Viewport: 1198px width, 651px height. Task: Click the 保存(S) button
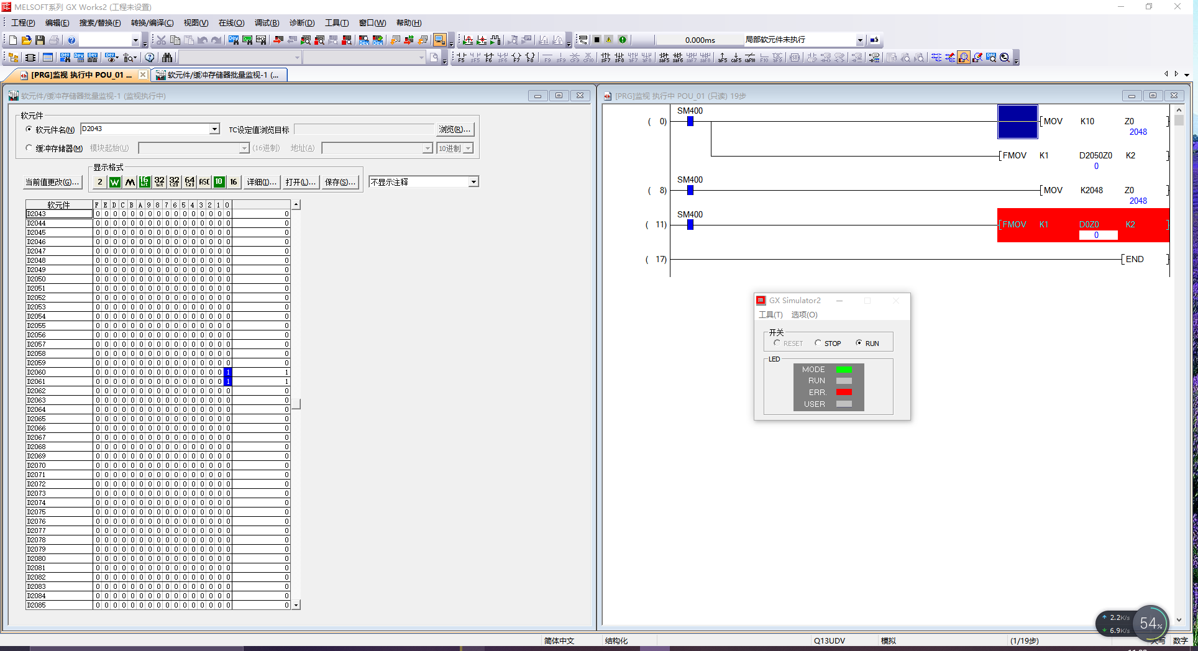tap(340, 182)
